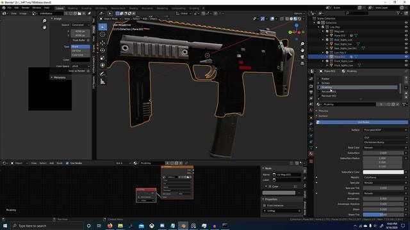Open Output properties tab icon
This screenshot has height=230, width=410.
coord(311,93)
